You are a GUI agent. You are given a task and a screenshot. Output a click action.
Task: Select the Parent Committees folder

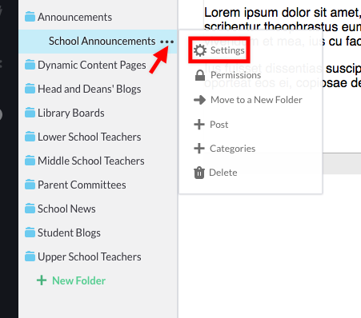(75, 185)
